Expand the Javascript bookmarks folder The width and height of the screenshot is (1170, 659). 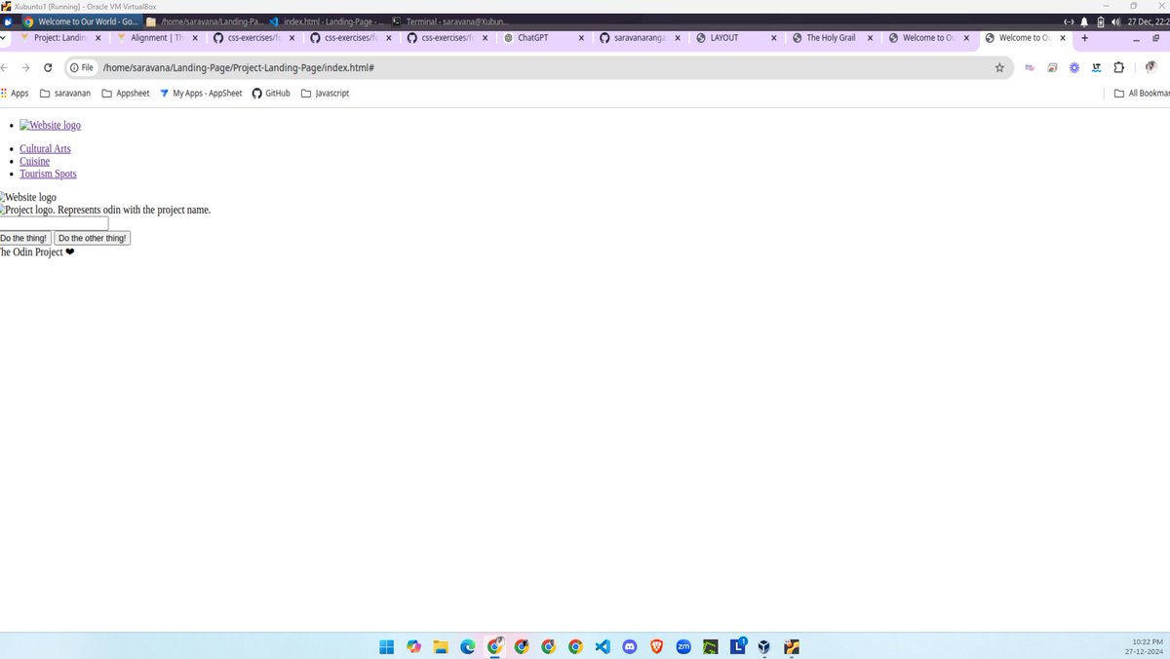(x=325, y=94)
